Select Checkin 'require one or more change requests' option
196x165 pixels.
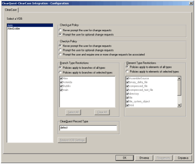click(60, 55)
